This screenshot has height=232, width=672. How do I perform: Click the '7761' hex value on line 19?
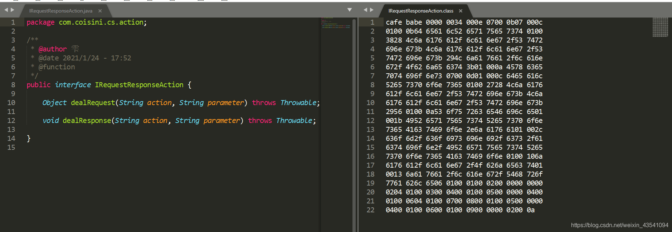[394, 183]
